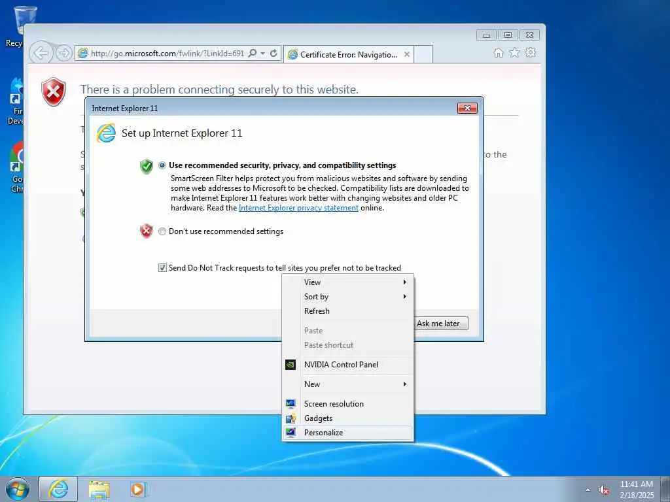Click 'There is a problem connecting securely' heading
The height and width of the screenshot is (502, 670).
pos(219,90)
